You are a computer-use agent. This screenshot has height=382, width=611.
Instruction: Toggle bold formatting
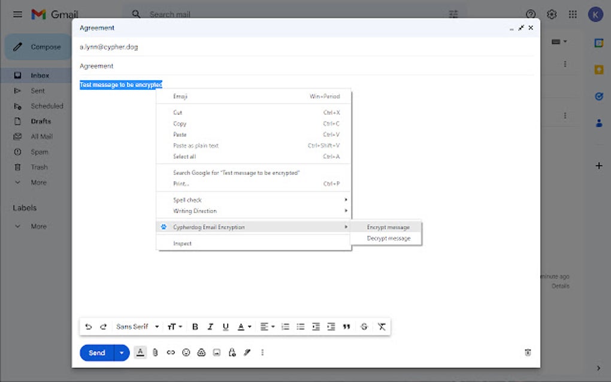click(x=195, y=326)
